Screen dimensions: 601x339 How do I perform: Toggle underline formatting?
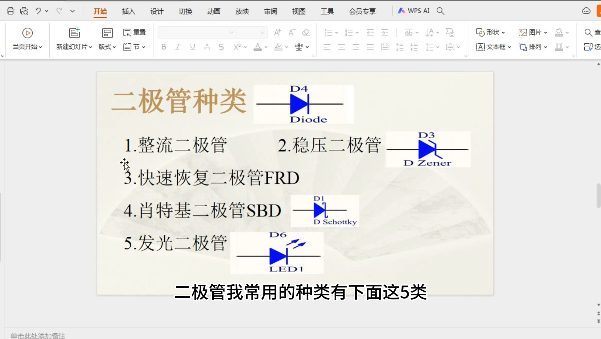[192, 47]
